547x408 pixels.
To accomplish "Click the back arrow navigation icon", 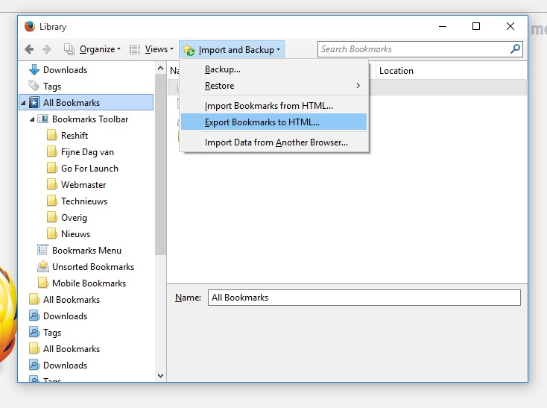I will pos(29,49).
